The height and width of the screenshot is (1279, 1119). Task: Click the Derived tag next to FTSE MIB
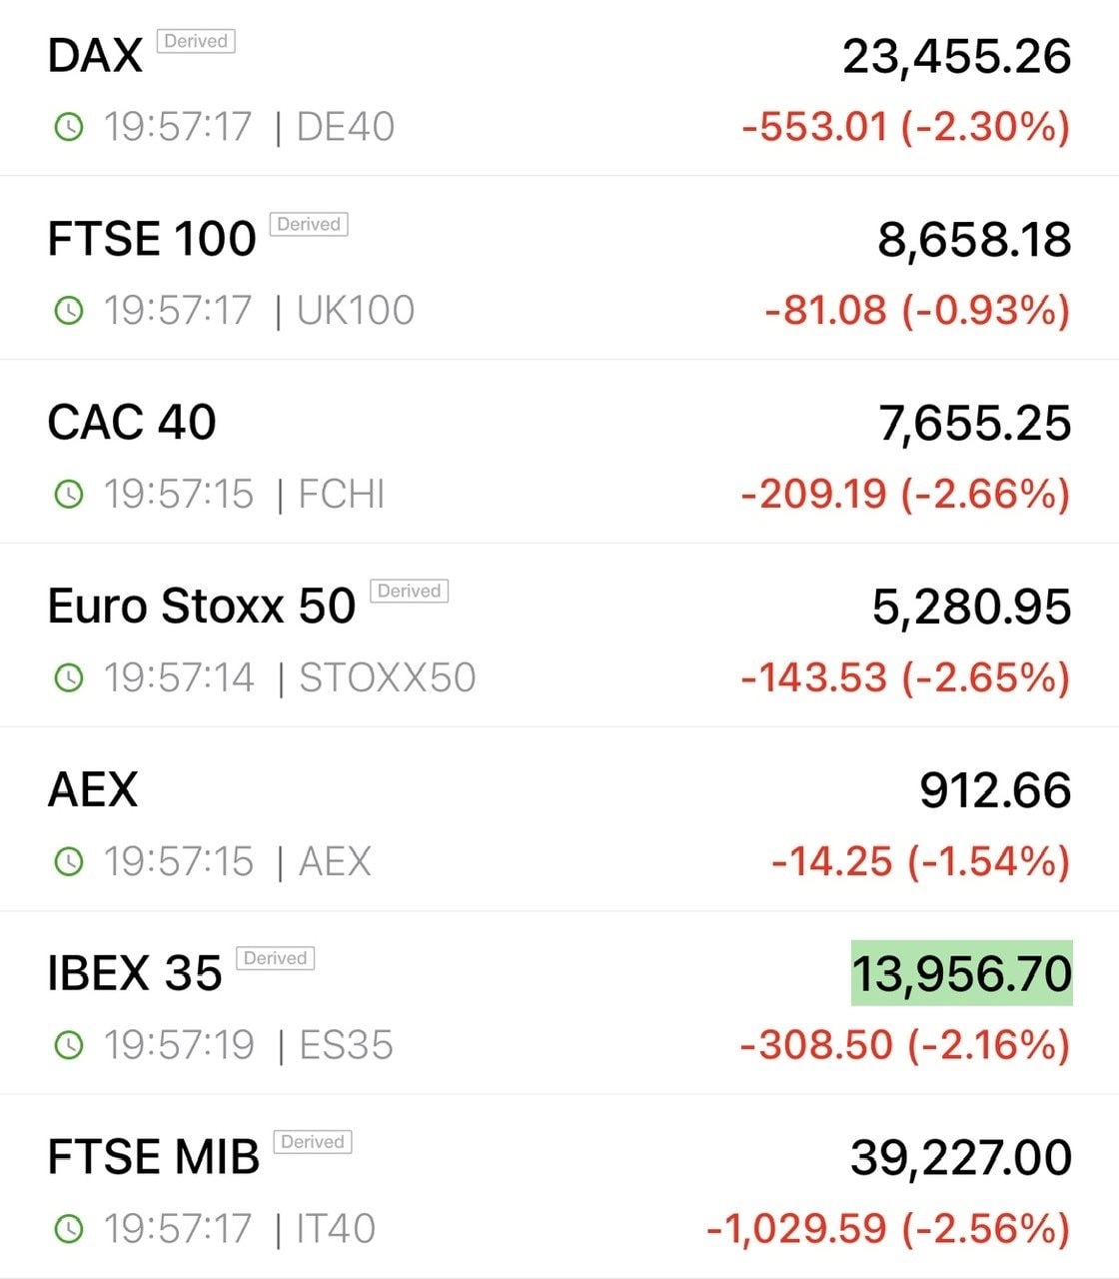(313, 1141)
